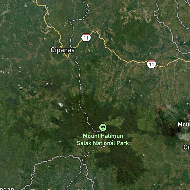This screenshot has height=190, width=190.
Task: Open the Mount Halimun Salak National Park label
Action: pyautogui.click(x=103, y=140)
